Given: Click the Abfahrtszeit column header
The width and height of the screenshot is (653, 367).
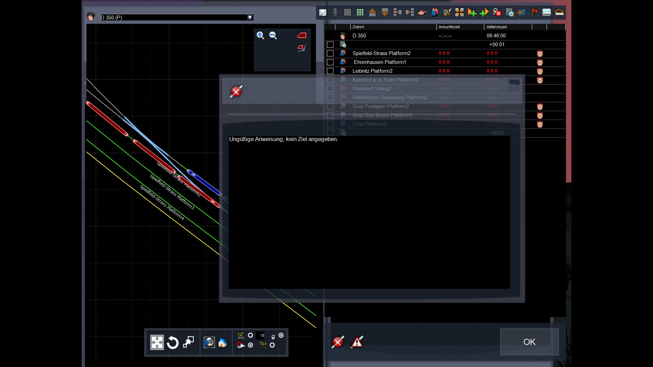Looking at the screenshot, I should (x=497, y=27).
